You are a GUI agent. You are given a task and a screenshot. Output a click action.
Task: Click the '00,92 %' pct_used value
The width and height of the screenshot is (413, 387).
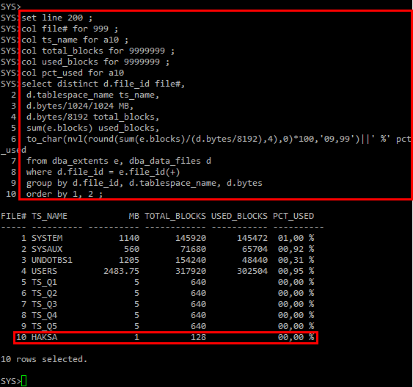coord(296,249)
